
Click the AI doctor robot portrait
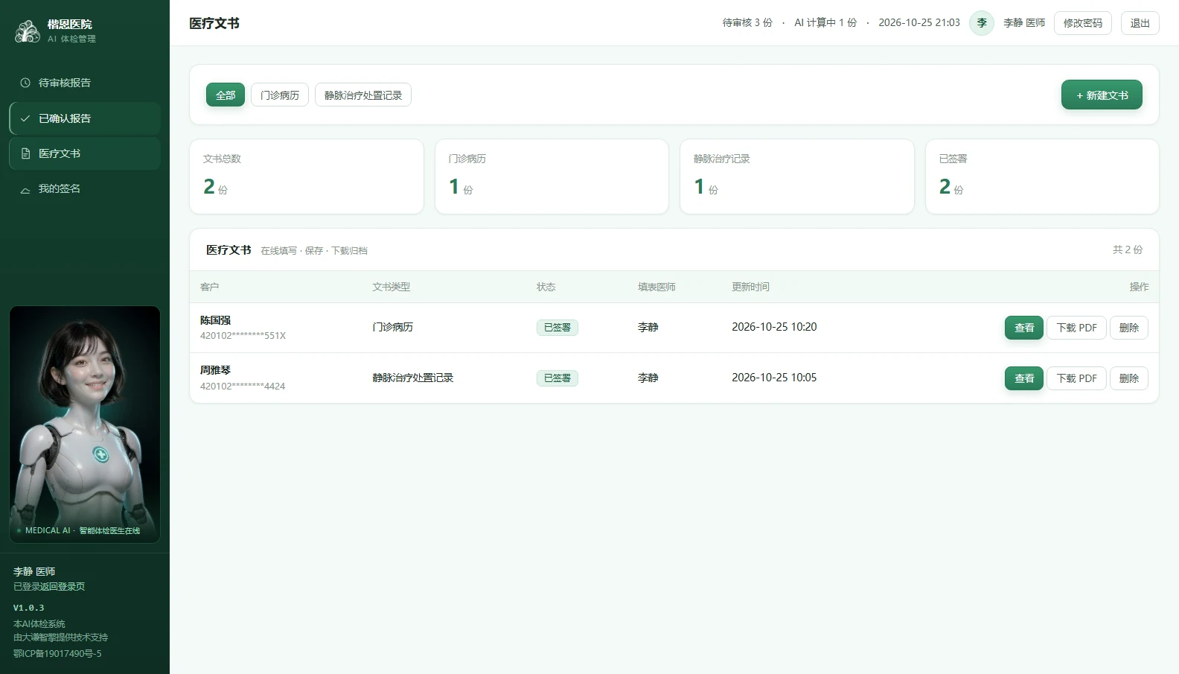tap(85, 425)
